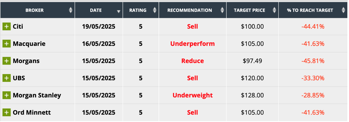Image resolution: width=349 pixels, height=122 pixels.
Task: Expand the Macquarie row with plus icon
Action: click(7, 44)
